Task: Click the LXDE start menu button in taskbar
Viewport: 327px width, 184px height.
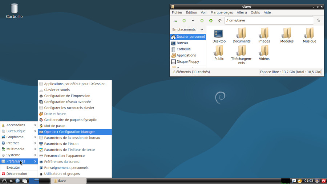Action: (x=4, y=181)
